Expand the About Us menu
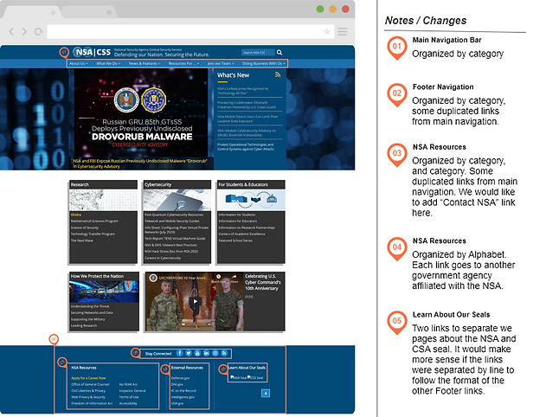559x417 pixels. [x=79, y=63]
